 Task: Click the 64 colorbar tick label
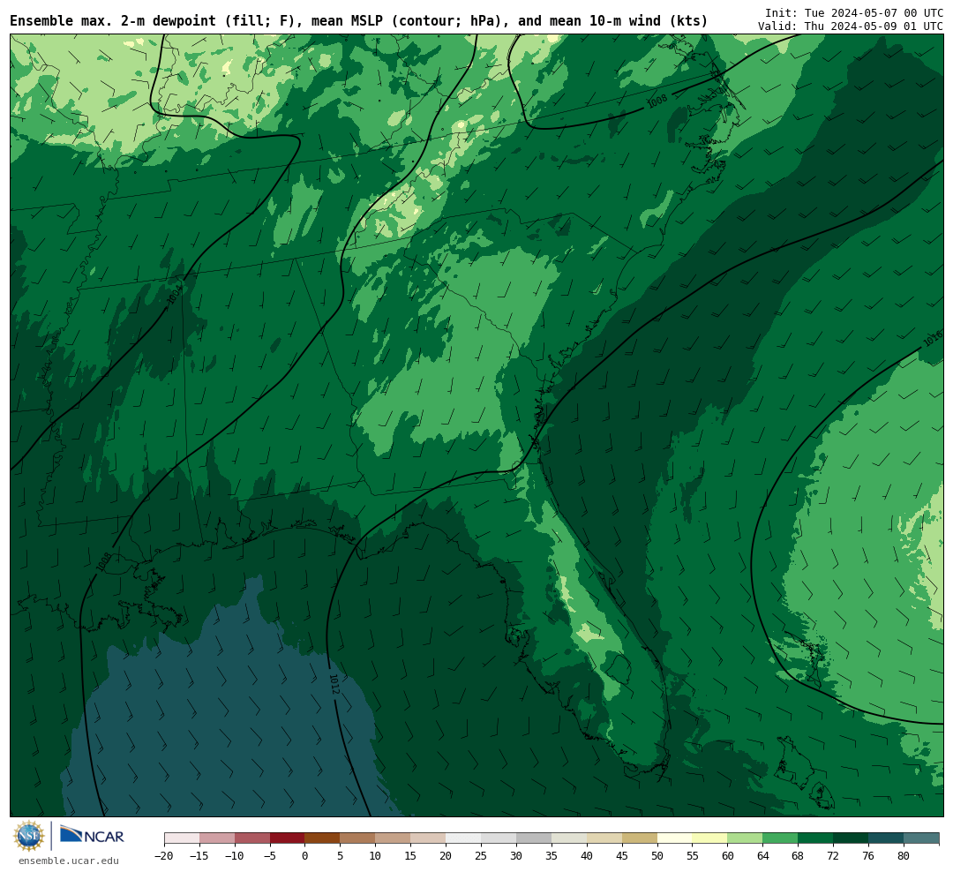point(763,855)
